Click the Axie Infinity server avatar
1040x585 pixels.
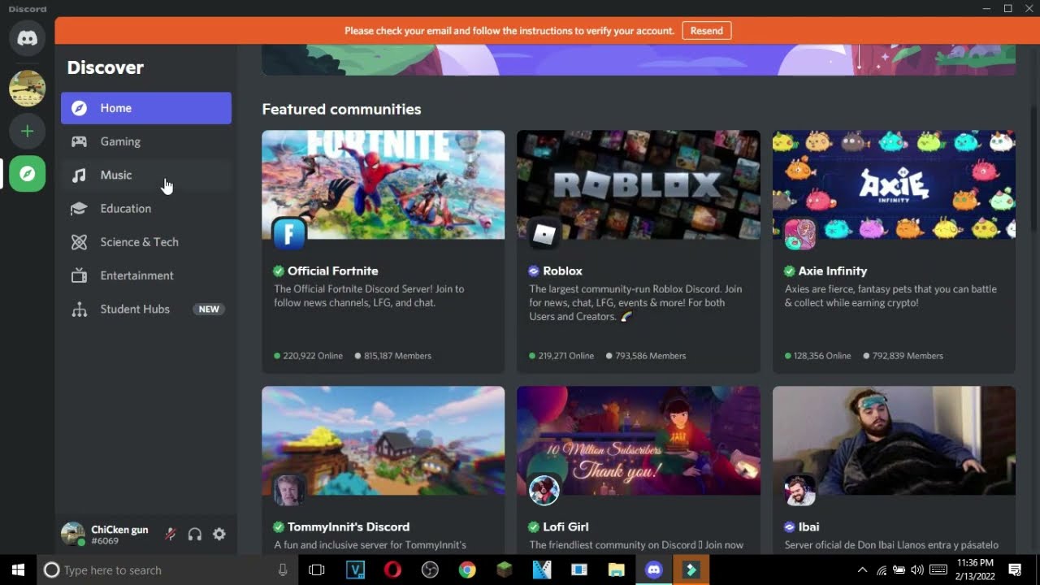(799, 234)
